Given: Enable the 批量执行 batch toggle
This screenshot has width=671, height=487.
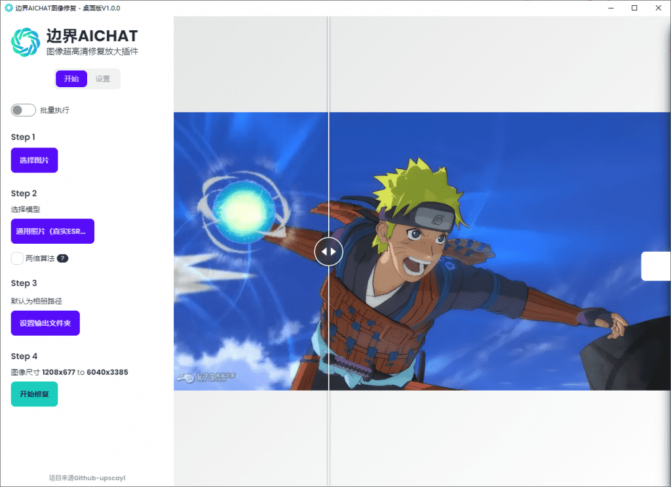Looking at the screenshot, I should click(x=23, y=110).
